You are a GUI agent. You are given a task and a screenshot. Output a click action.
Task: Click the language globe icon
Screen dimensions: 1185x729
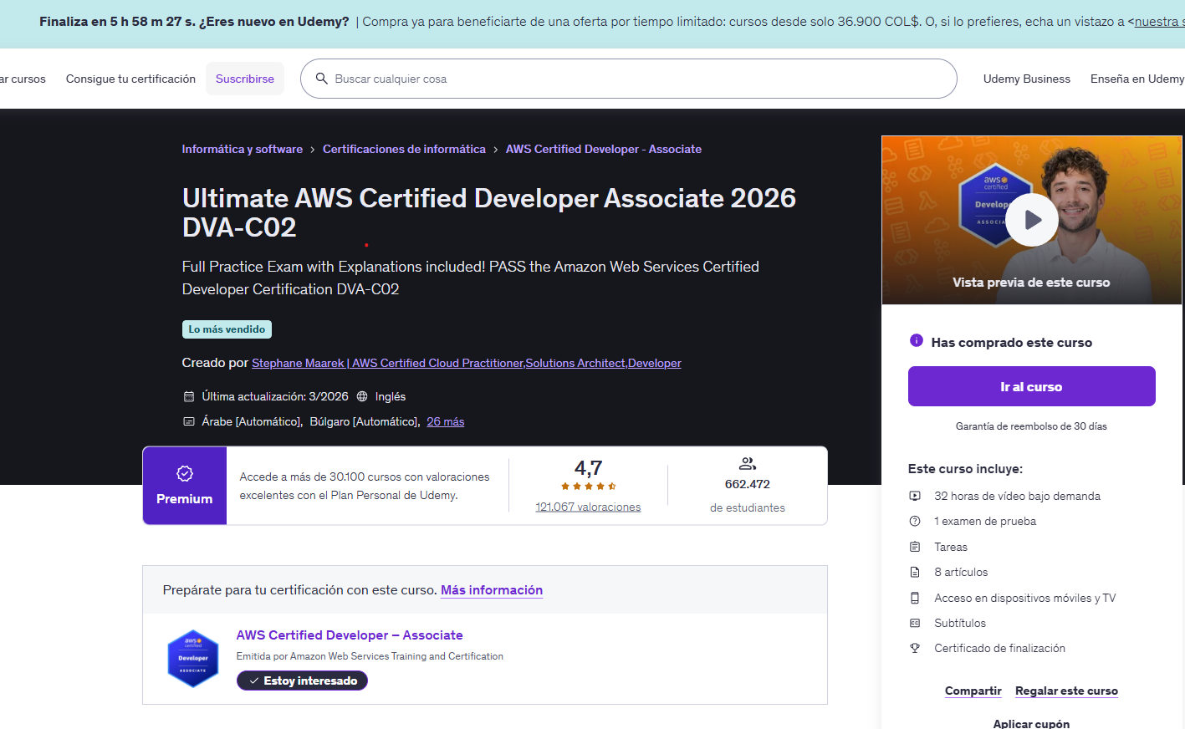pos(362,396)
